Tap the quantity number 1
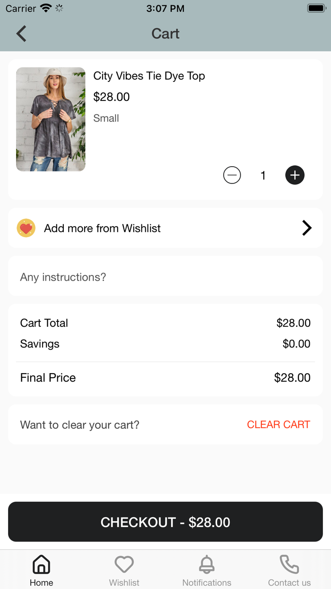The image size is (331, 589). point(263,176)
